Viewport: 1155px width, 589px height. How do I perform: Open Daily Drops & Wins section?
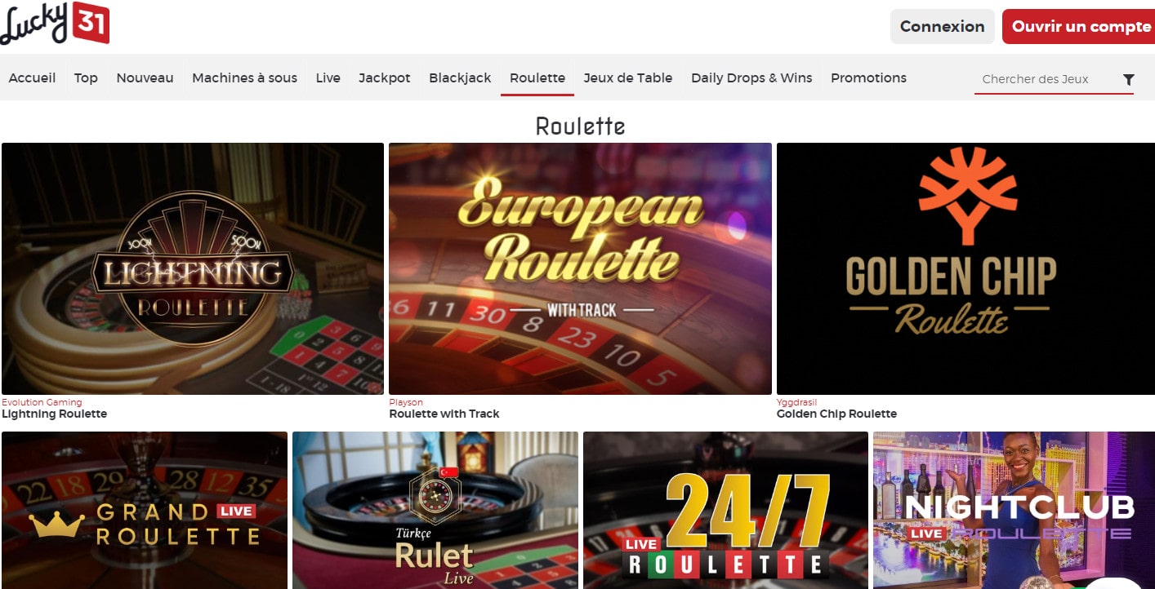pyautogui.click(x=751, y=78)
